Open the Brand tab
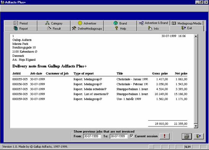The height and width of the screenshot is (150, 209). pos(120,23)
